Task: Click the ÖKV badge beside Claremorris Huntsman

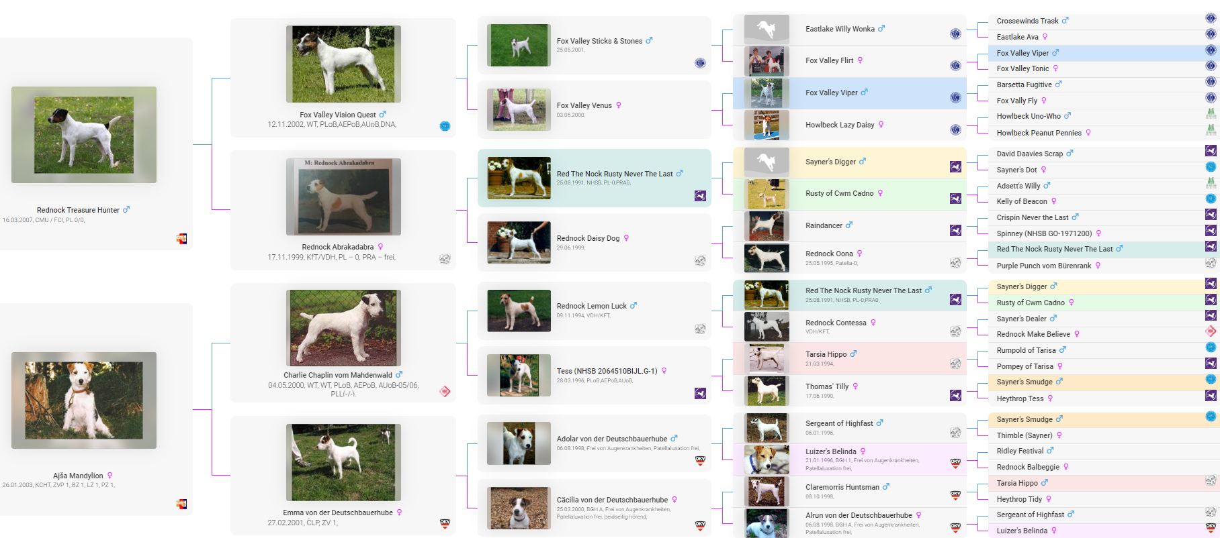Action: [955, 495]
